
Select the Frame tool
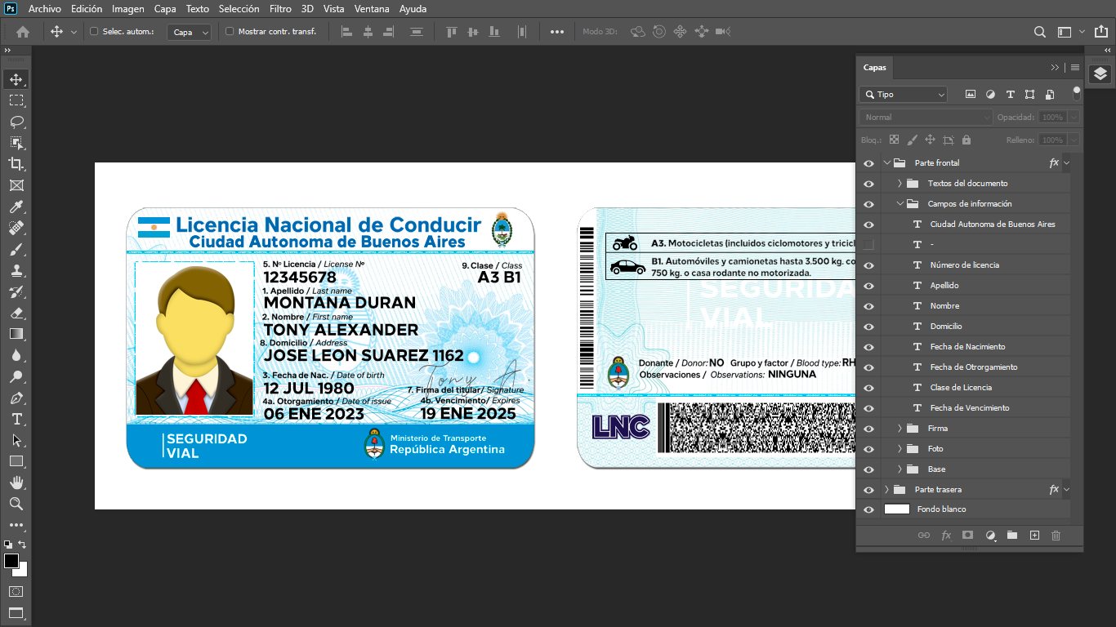pos(16,185)
